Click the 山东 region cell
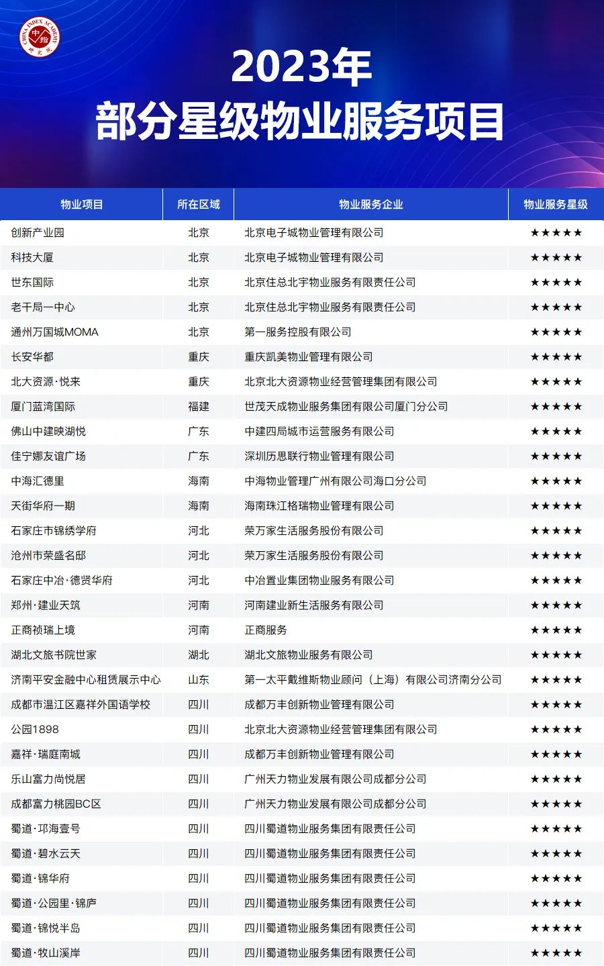Viewport: 604px width, 966px height. coord(199,680)
